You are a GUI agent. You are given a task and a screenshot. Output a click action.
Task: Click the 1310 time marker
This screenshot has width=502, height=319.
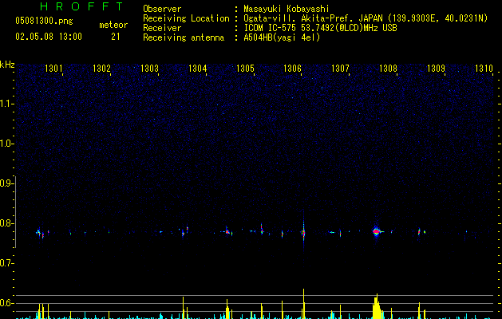484,69
